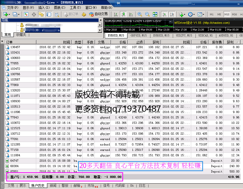Toggle chart Auto Scroll
This screenshot has width=243, height=189.
click(164, 14)
